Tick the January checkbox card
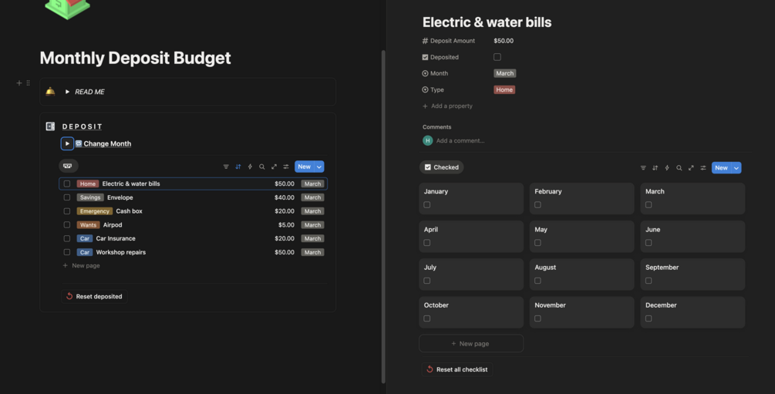The image size is (775, 394). click(x=427, y=205)
